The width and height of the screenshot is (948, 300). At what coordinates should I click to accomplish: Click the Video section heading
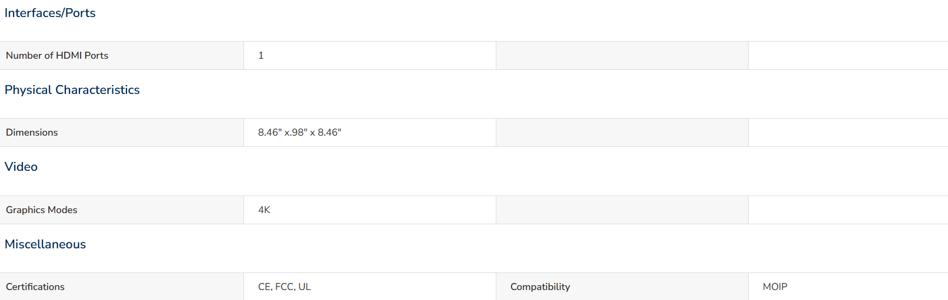[x=21, y=167]
